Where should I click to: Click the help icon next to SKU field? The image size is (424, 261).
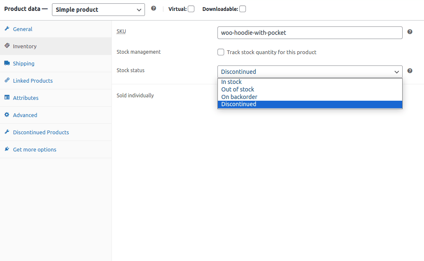point(410,32)
